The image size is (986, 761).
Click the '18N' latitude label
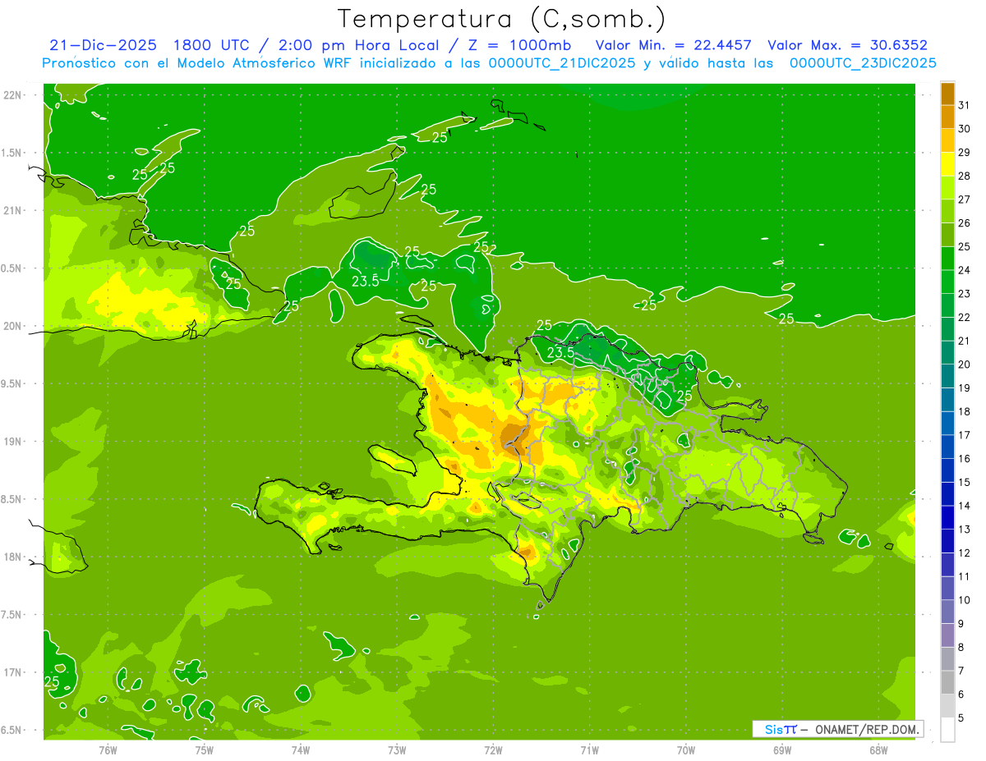[x=12, y=557]
